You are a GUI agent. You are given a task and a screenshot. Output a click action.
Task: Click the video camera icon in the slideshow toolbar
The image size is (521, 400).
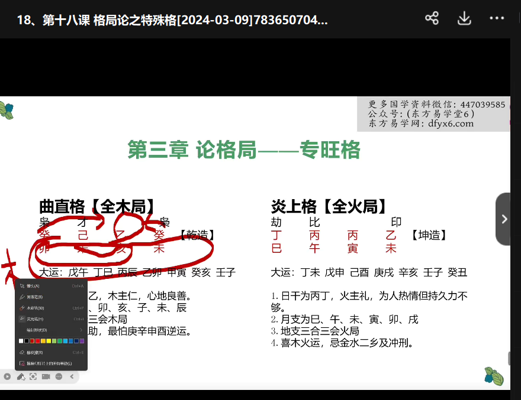[46, 376]
